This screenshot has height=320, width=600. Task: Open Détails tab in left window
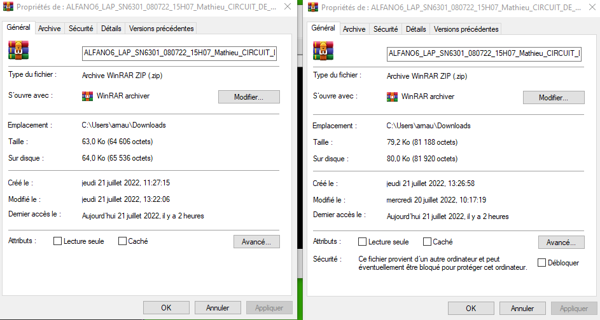click(111, 29)
